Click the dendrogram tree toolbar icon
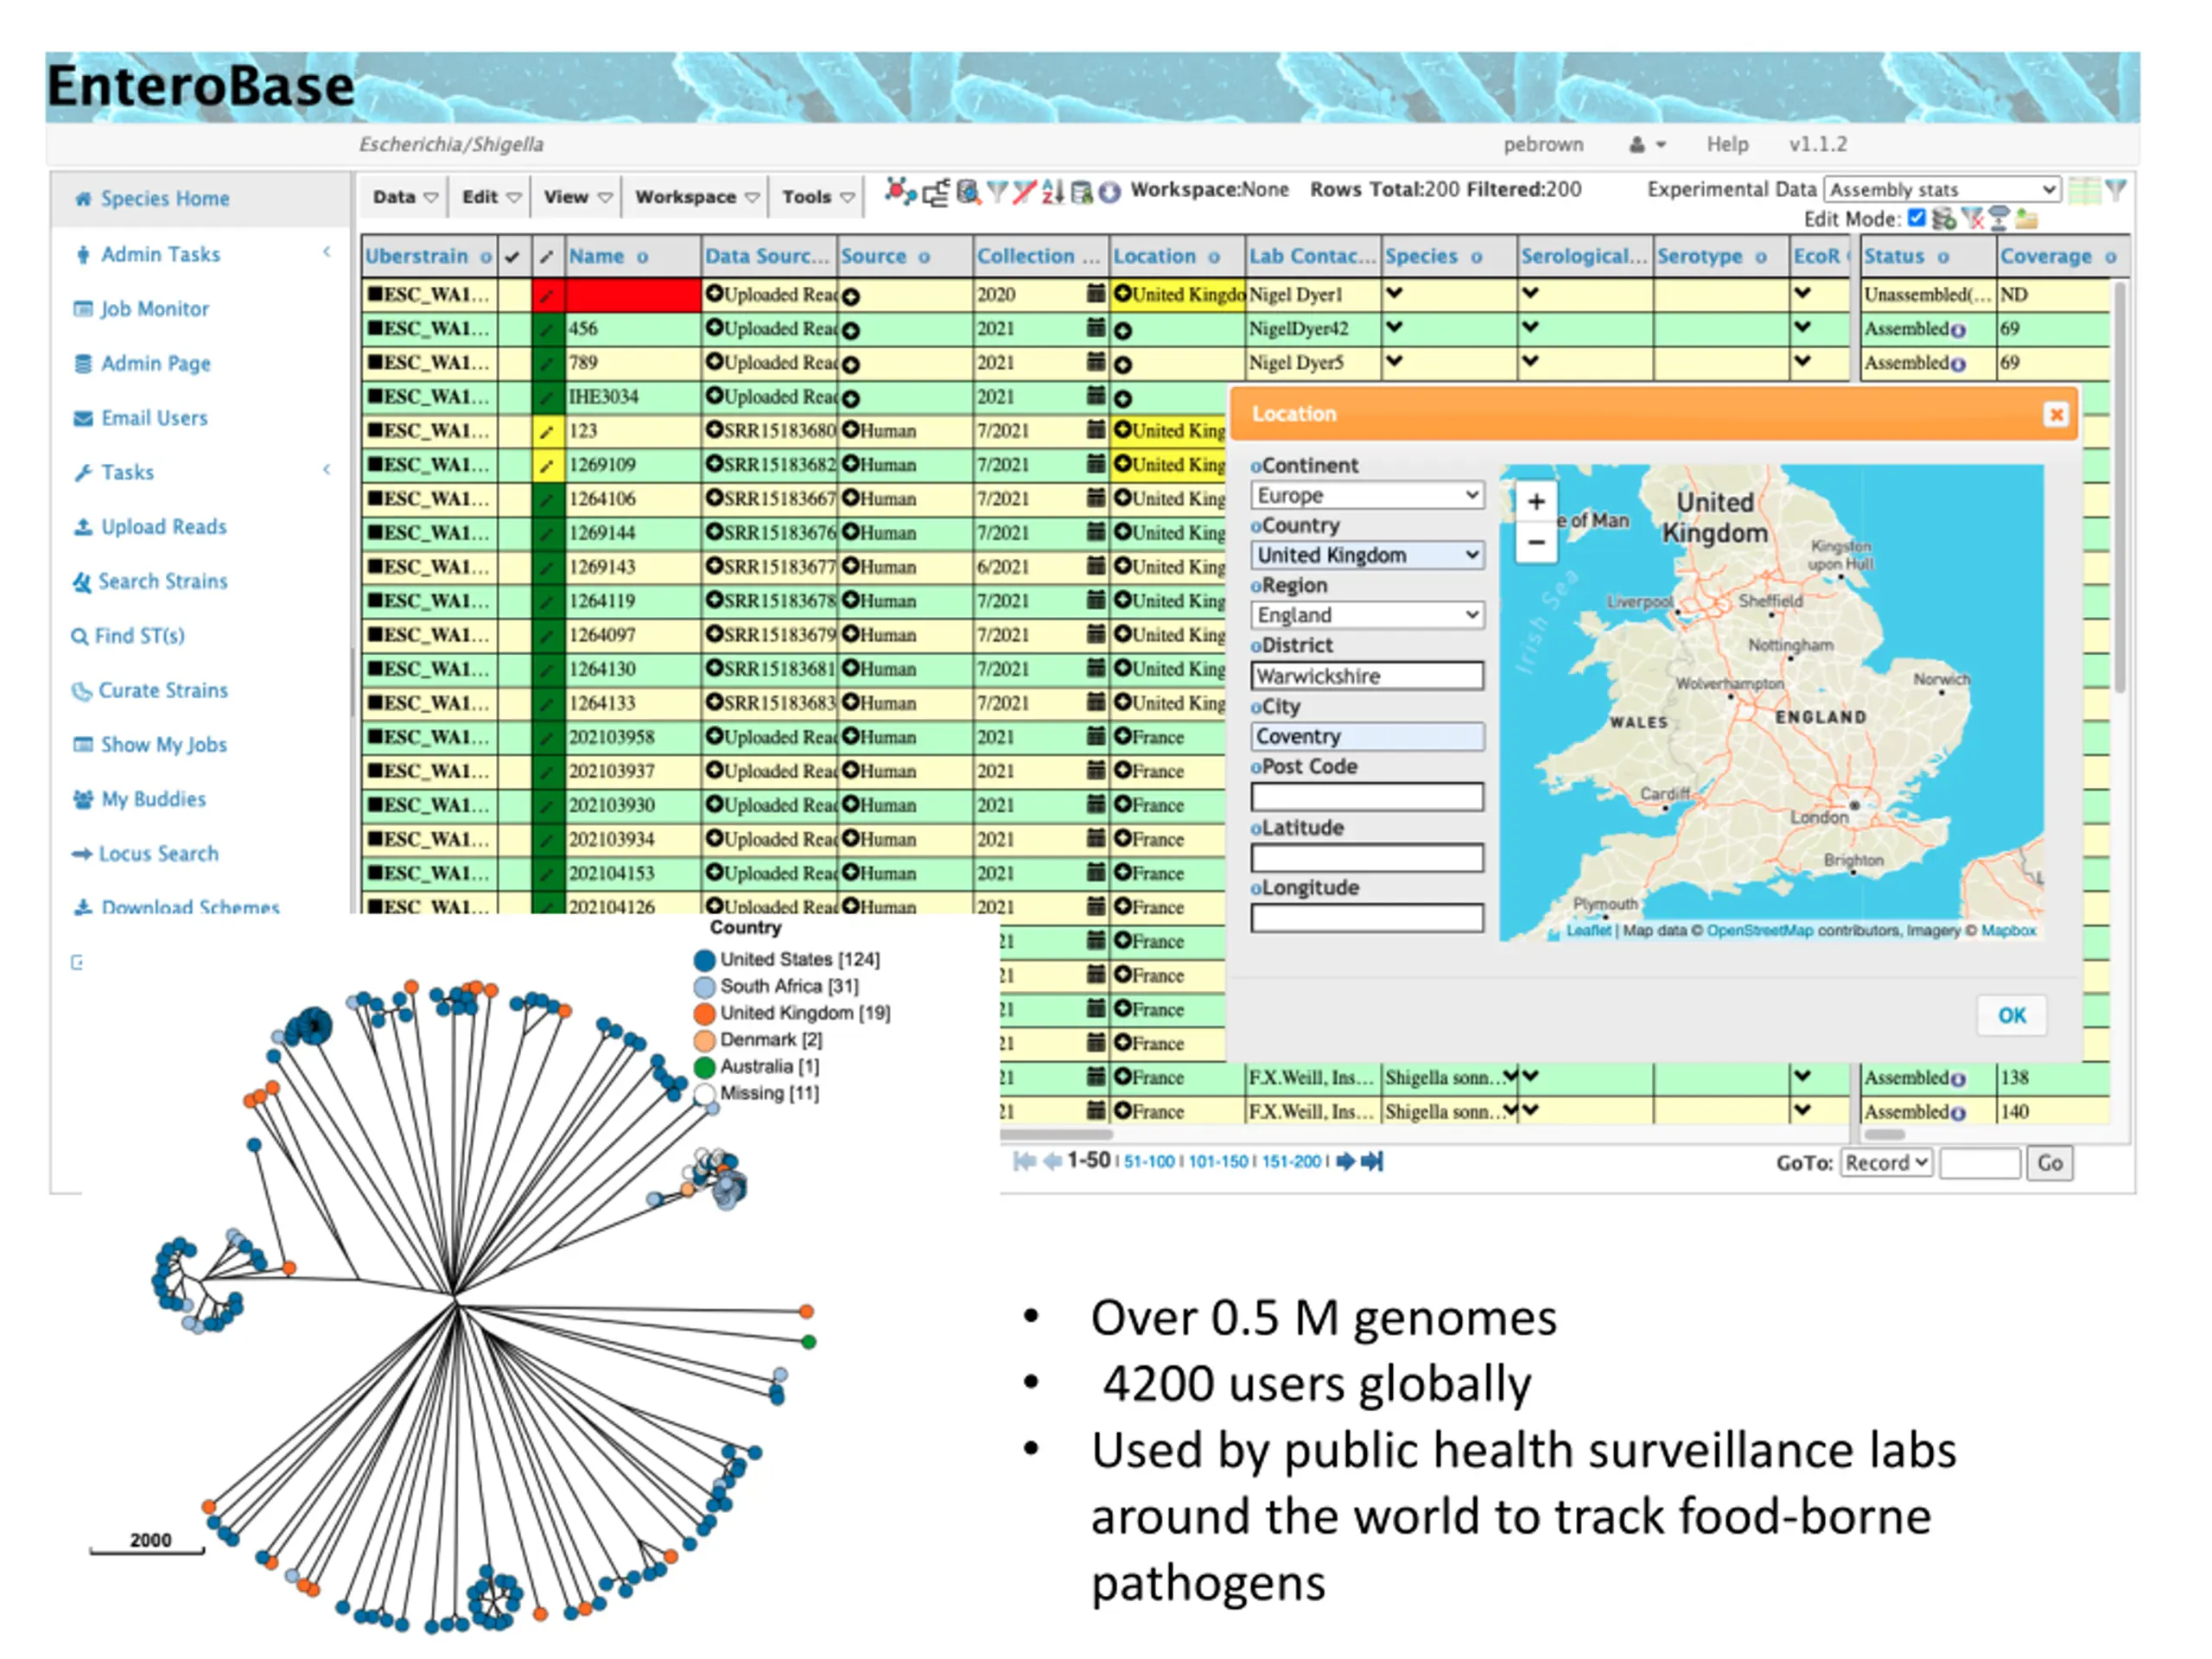 [x=936, y=193]
